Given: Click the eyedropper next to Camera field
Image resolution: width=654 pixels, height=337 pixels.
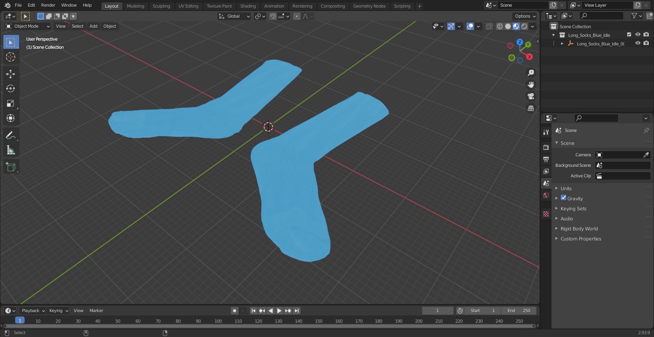Looking at the screenshot, I should click(646, 155).
